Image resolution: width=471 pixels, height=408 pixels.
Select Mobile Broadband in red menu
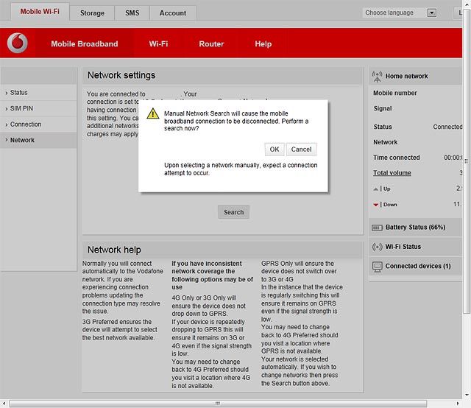(x=85, y=44)
